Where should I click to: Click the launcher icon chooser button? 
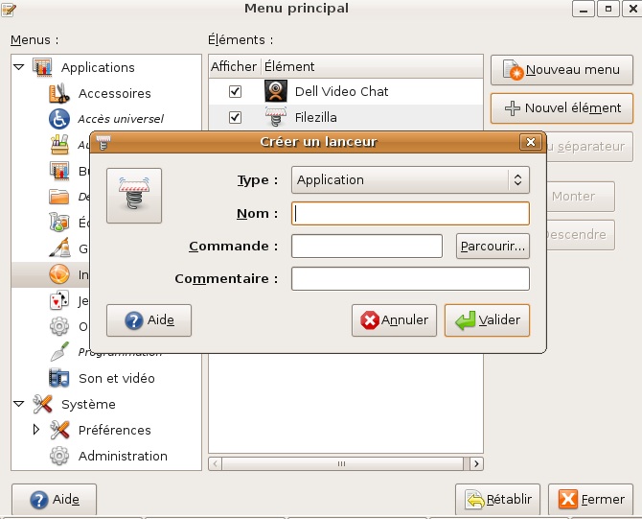(x=134, y=196)
